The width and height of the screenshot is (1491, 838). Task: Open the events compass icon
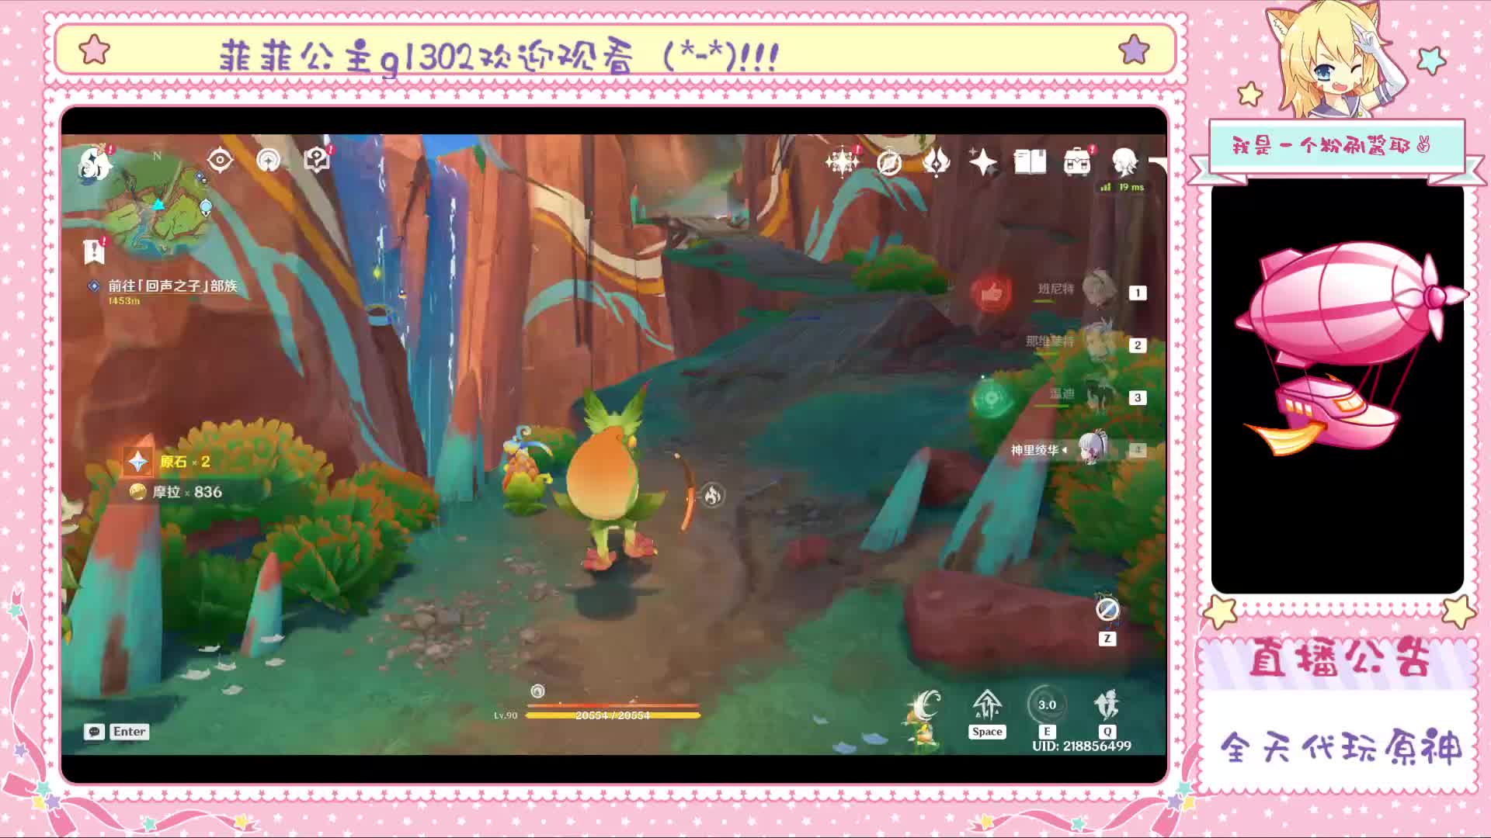pos(889,163)
